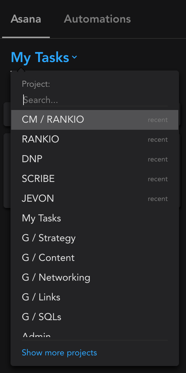Open the SCRIBE project
This screenshot has width=186, height=373.
95,179
